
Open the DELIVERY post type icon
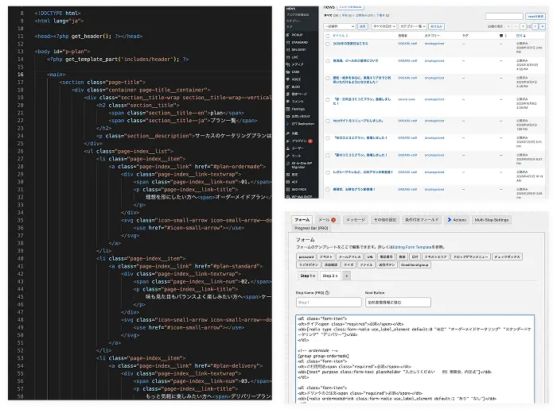tap(288, 50)
